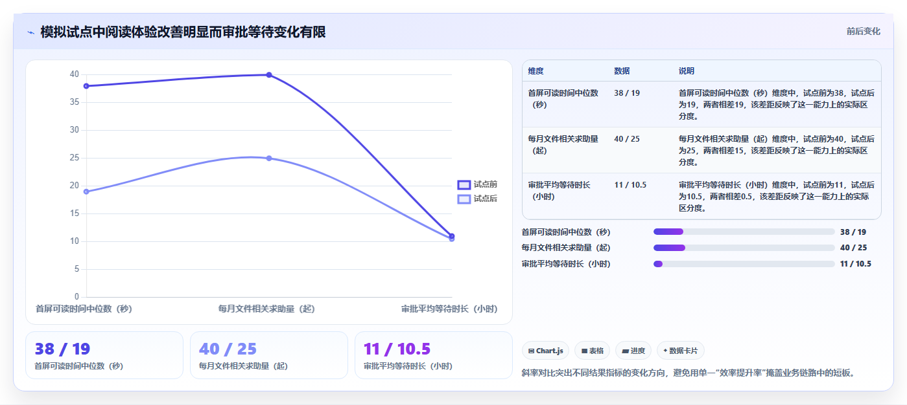
Task: Click the 审批平均等待时长 progress bar
Action: tap(744, 264)
